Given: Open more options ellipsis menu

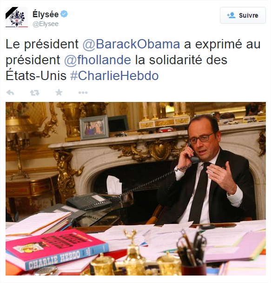Looking at the screenshot, I should [x=83, y=93].
